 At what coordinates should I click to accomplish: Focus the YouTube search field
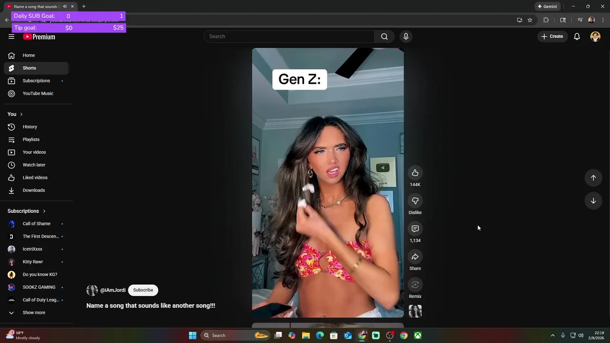(290, 37)
